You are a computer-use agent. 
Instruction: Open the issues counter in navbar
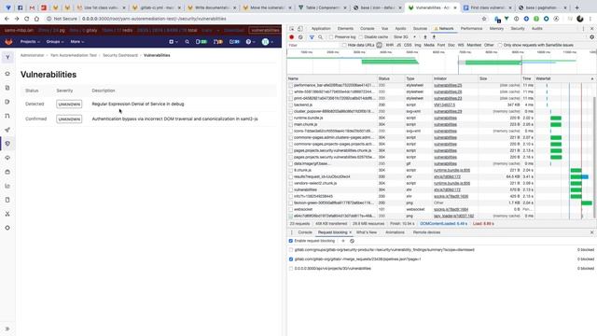[201, 42]
